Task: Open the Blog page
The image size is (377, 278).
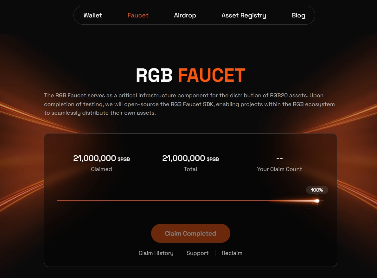Action: coord(298,15)
